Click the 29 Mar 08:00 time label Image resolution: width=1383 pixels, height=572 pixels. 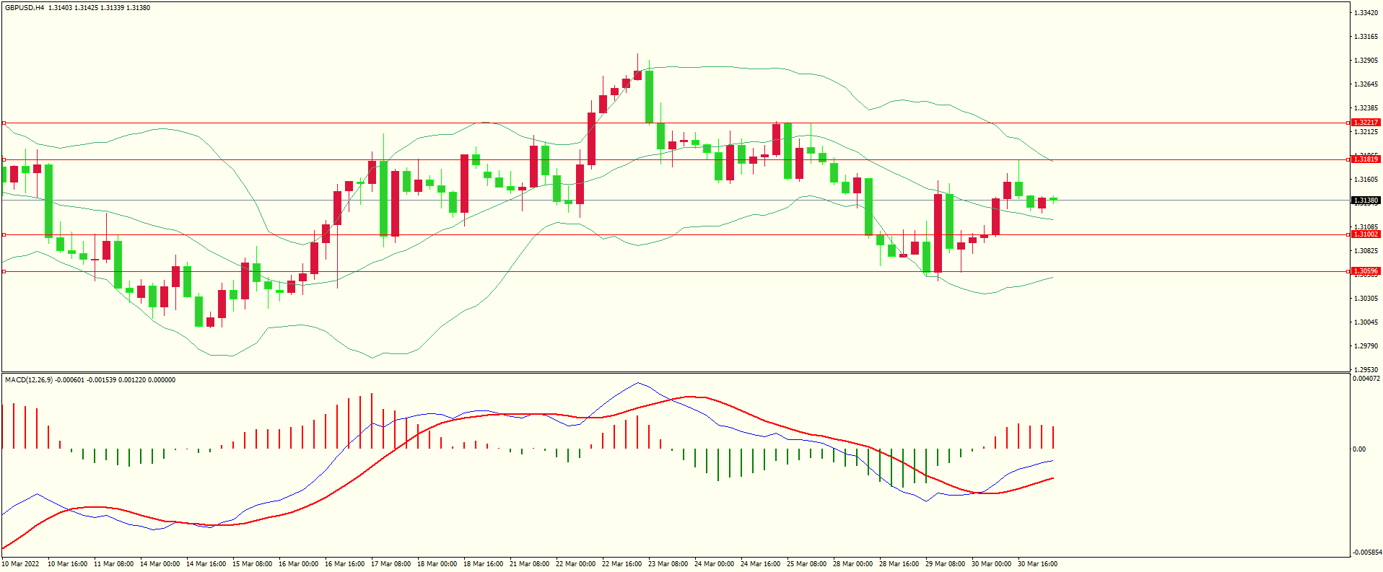click(x=945, y=564)
